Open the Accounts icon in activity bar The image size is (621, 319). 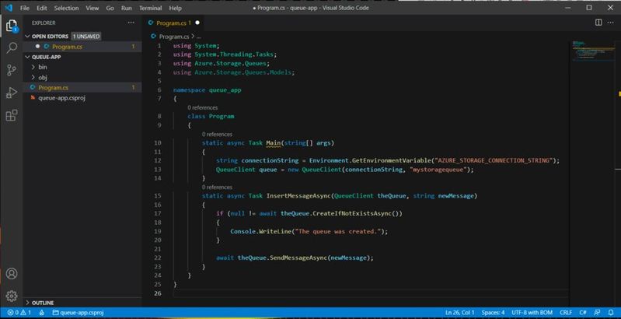pyautogui.click(x=12, y=273)
